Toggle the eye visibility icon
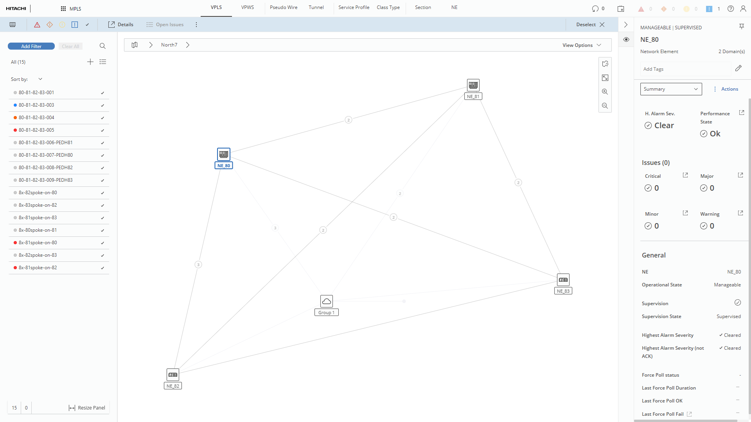The image size is (751, 422). [626, 39]
